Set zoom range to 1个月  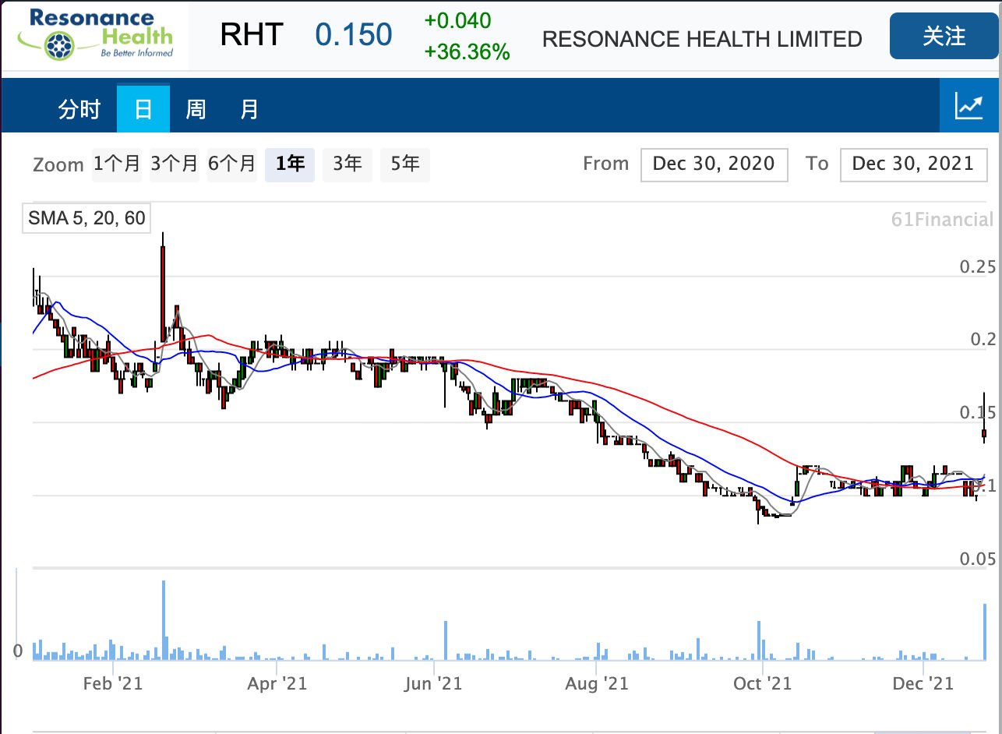pos(117,164)
